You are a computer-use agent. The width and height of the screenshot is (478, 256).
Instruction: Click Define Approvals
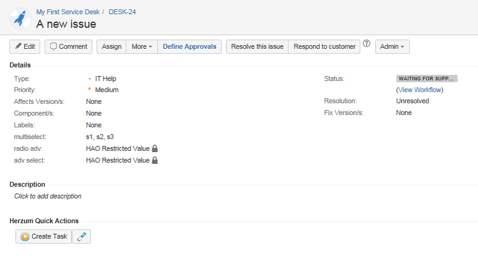189,47
